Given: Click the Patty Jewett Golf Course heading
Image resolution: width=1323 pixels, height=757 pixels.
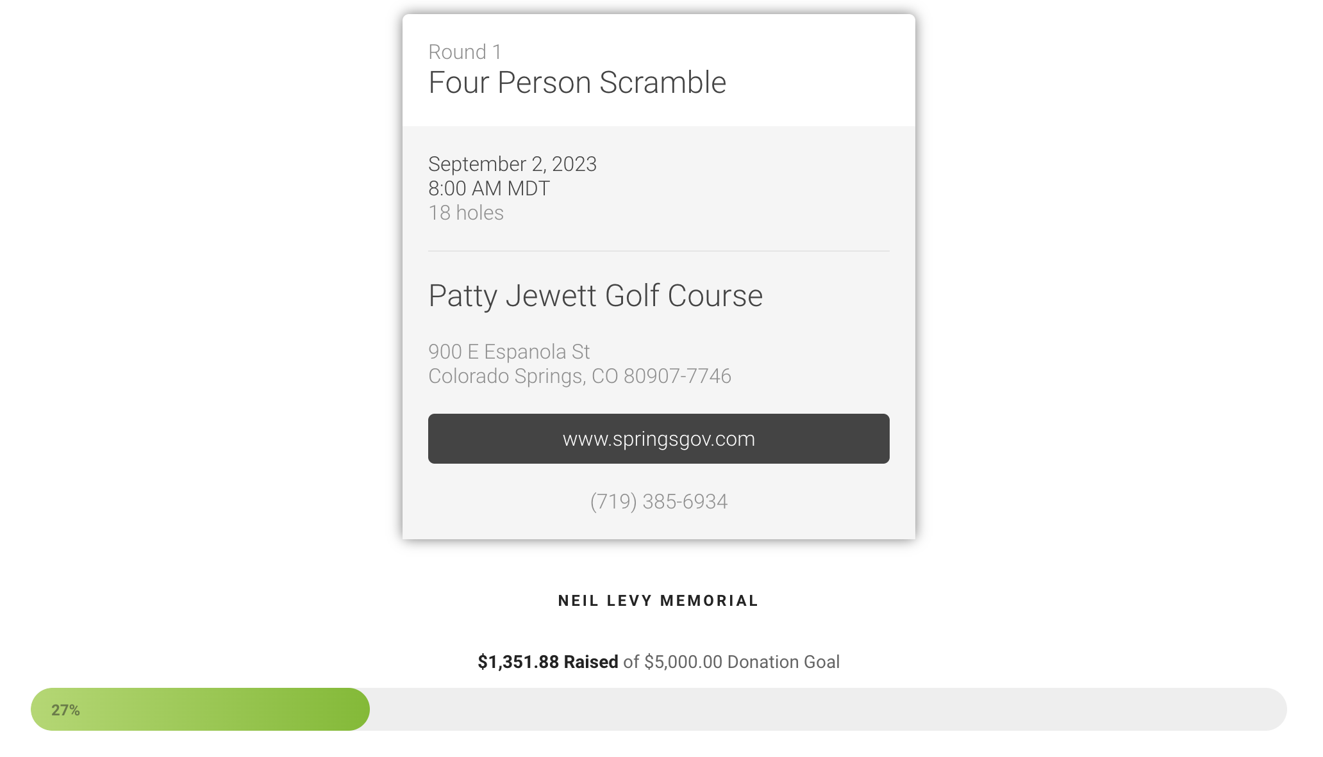Looking at the screenshot, I should (595, 296).
